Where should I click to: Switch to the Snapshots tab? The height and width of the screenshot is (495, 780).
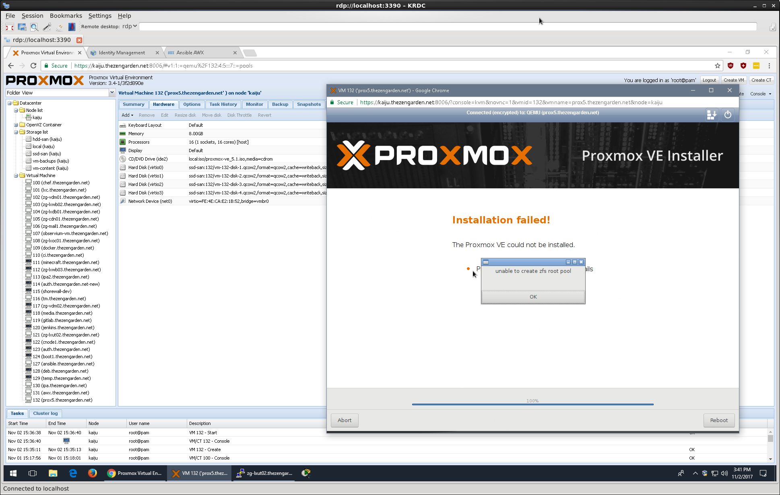[309, 104]
